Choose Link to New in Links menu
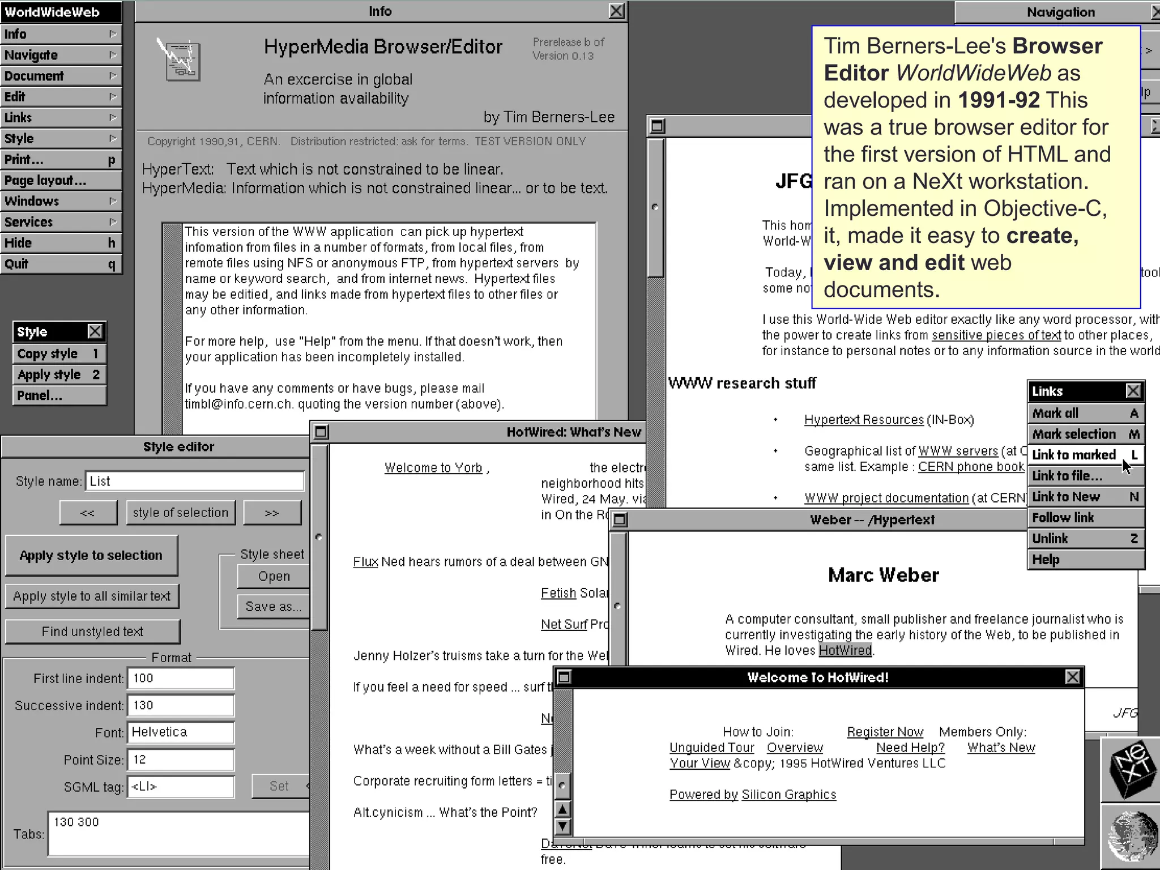This screenshot has height=870, width=1160. [x=1086, y=497]
